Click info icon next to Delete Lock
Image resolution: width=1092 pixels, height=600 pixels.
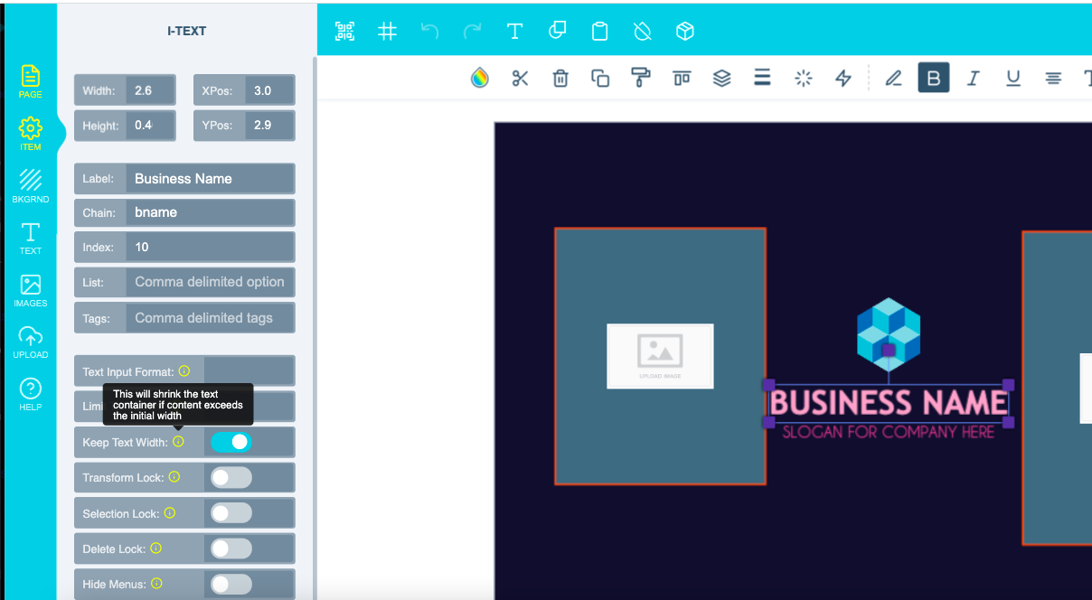coord(155,548)
